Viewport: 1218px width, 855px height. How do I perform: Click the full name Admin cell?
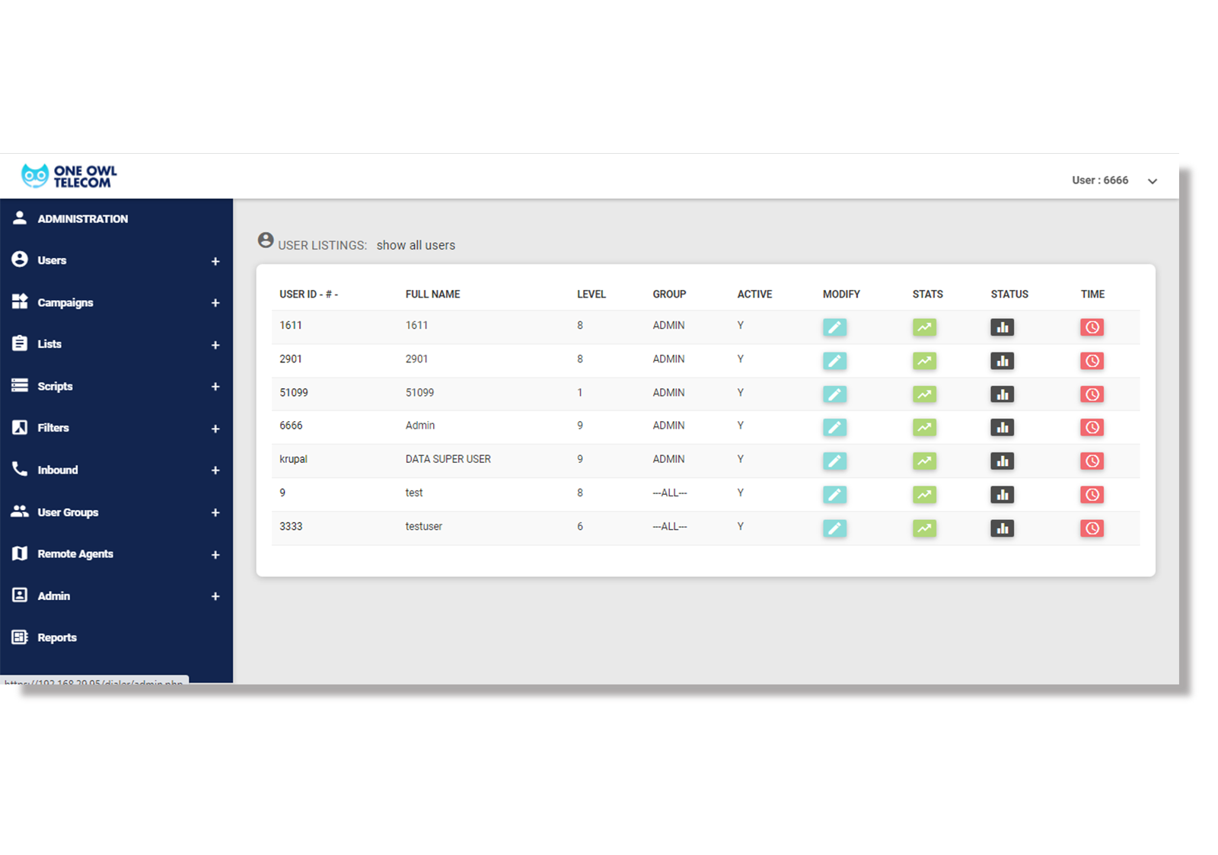420,426
